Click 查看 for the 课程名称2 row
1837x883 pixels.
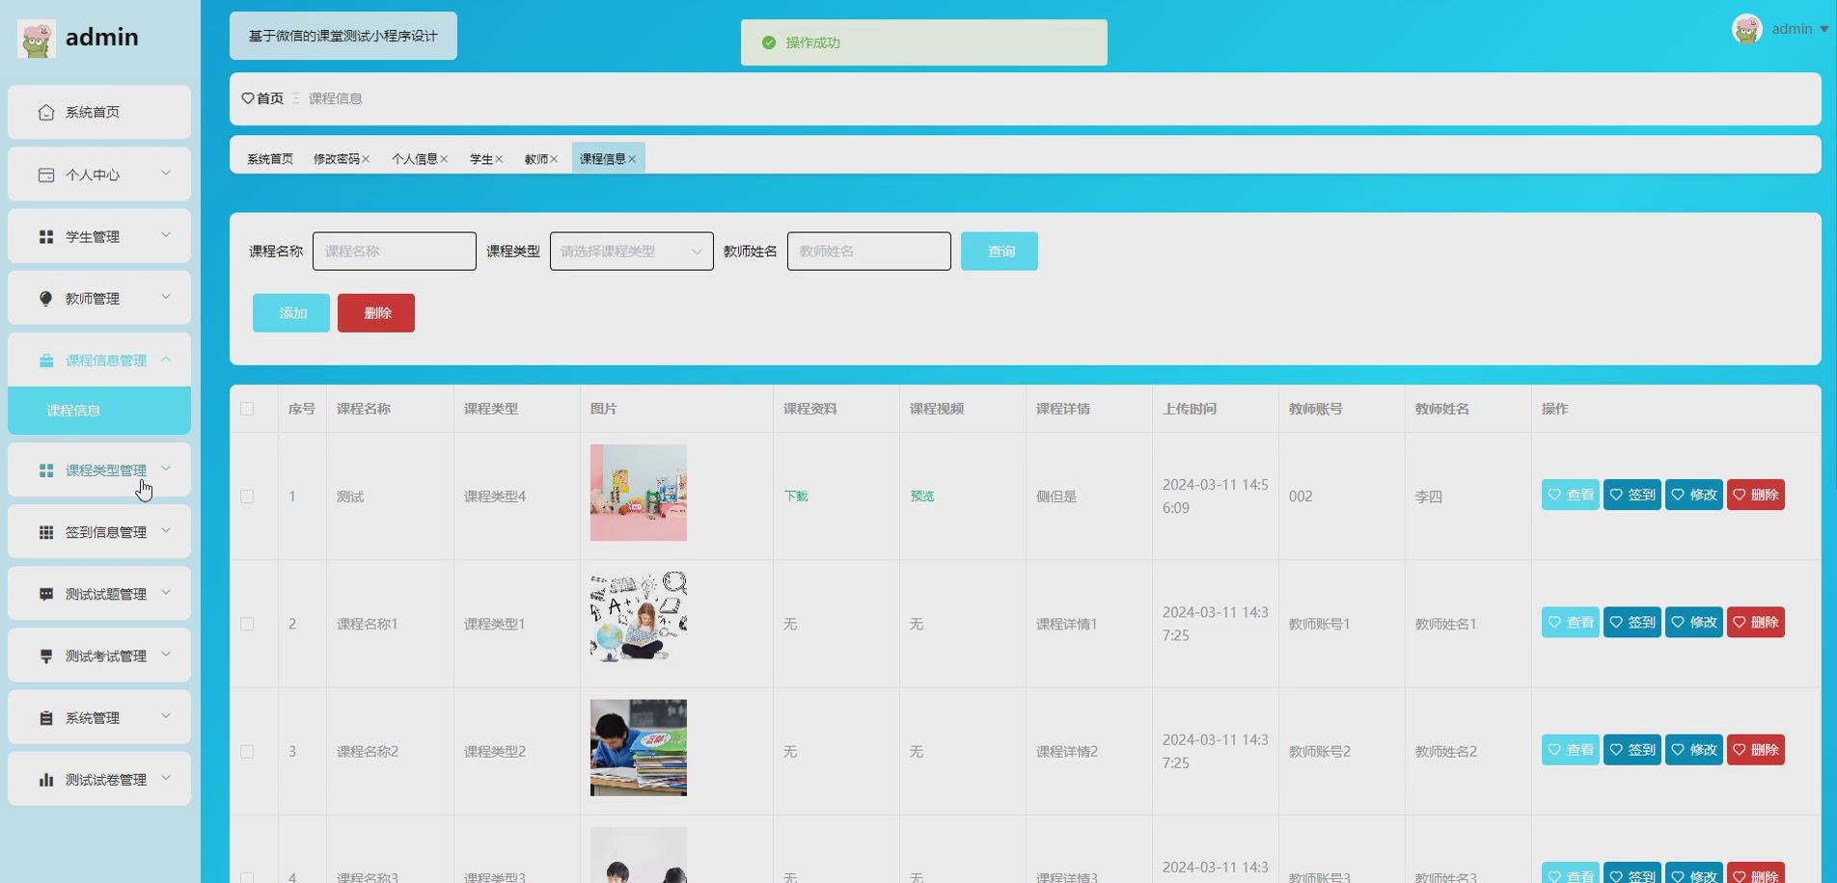(x=1571, y=749)
